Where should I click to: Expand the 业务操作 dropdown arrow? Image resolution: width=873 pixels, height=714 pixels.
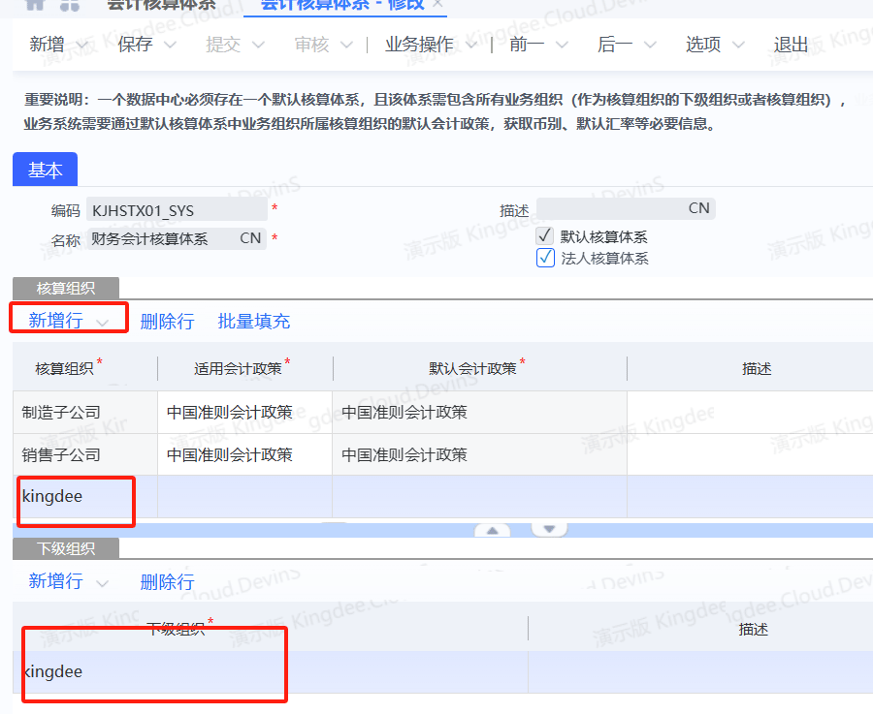tap(471, 45)
